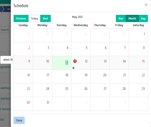
Task: Switch to Year view
Action: (x=121, y=18)
